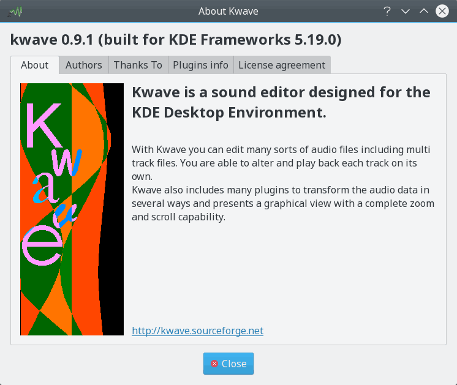This screenshot has width=457, height=385.
Task: Click the Kwave waveform icon in title bar
Action: pyautogui.click(x=15, y=12)
